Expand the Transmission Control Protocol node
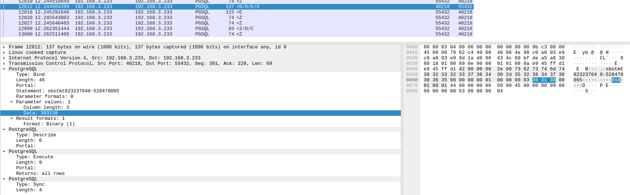630x195 pixels. coord(4,63)
